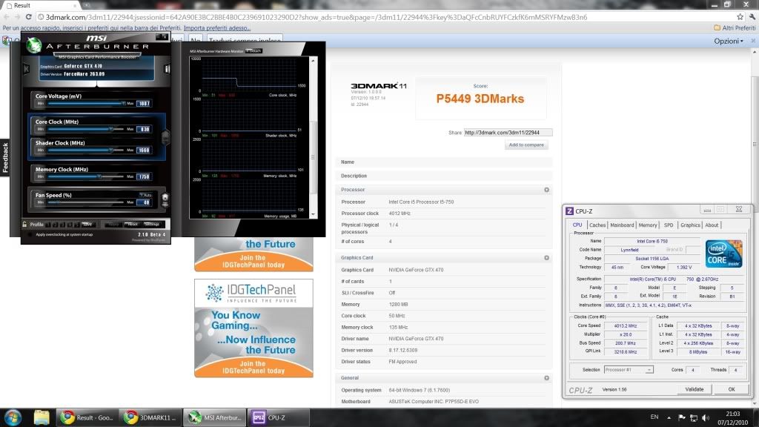Open Chrome wrench settings icon
This screenshot has height=427, width=759.
click(752, 16)
